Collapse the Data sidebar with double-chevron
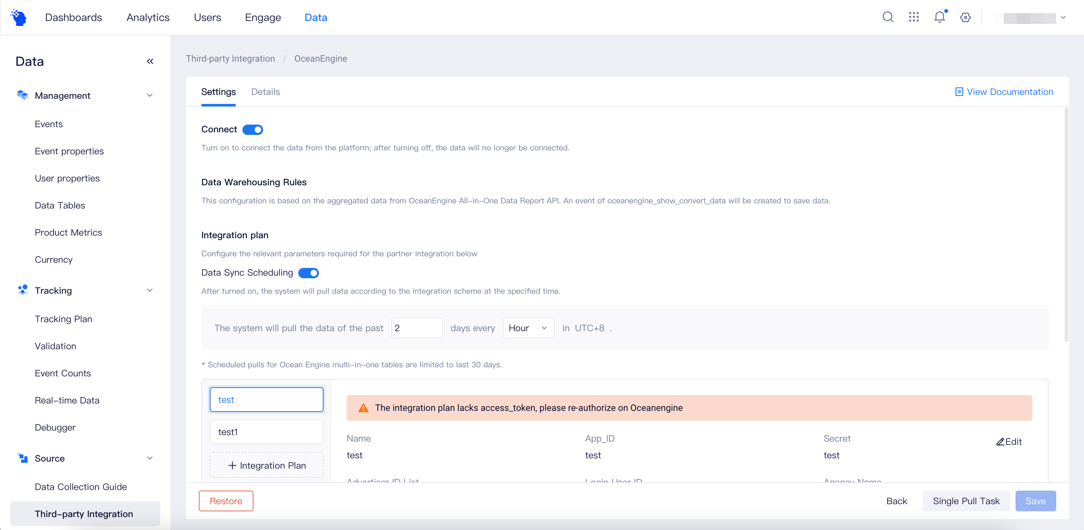1084x530 pixels. pos(150,61)
